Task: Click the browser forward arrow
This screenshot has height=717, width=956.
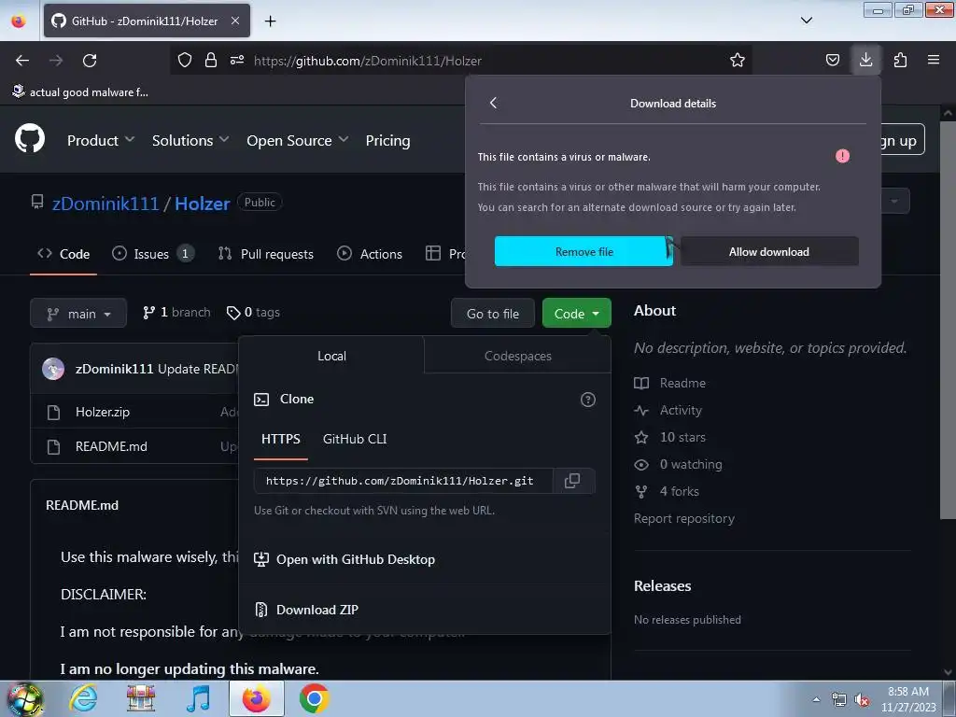Action: [56, 61]
